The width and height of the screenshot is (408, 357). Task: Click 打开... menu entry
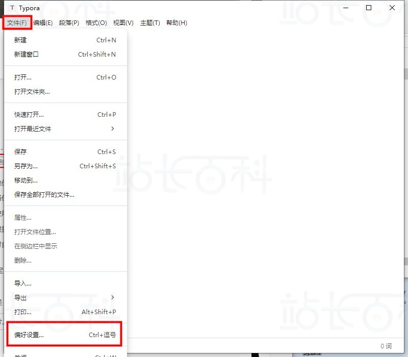(x=65, y=78)
